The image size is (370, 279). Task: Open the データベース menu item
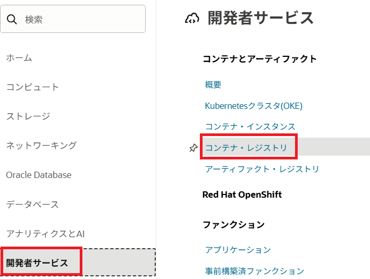point(32,204)
